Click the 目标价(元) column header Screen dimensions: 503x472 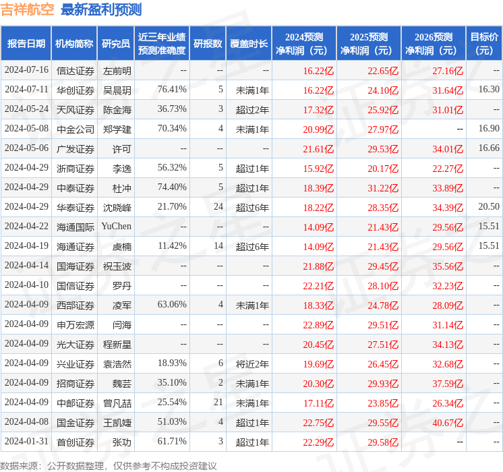(484, 43)
